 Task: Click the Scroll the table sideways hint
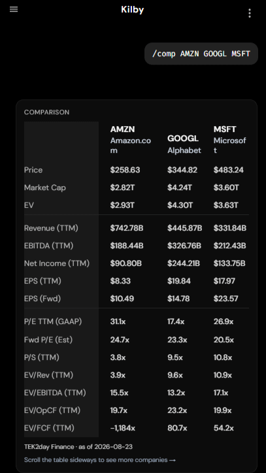point(100,460)
